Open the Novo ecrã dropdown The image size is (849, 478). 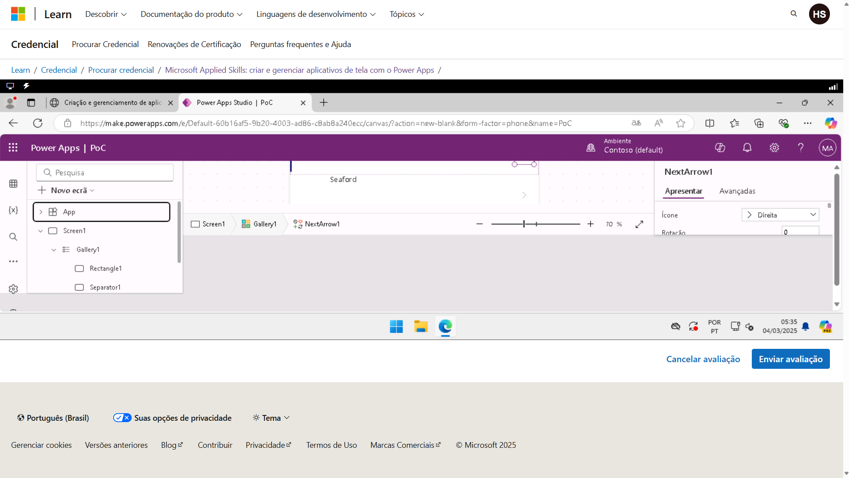66,190
